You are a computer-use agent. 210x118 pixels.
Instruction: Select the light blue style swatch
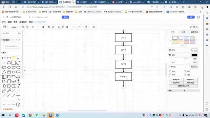tap(186, 38)
